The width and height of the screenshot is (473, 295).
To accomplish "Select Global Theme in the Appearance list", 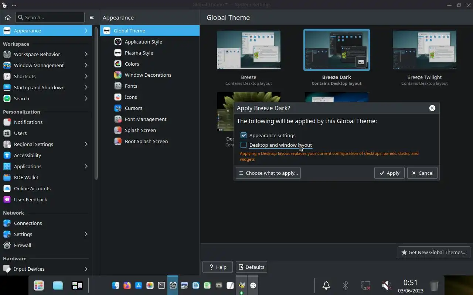I will [150, 31].
